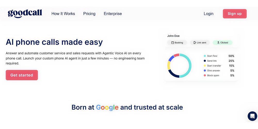Click the yellow Start transfer legend dot

[205, 66]
